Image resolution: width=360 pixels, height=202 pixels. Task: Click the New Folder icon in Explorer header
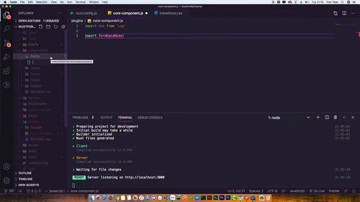48,26
